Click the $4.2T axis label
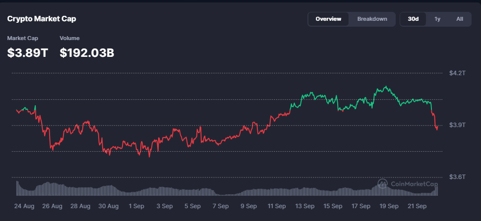This screenshot has width=481, height=221. (x=457, y=73)
